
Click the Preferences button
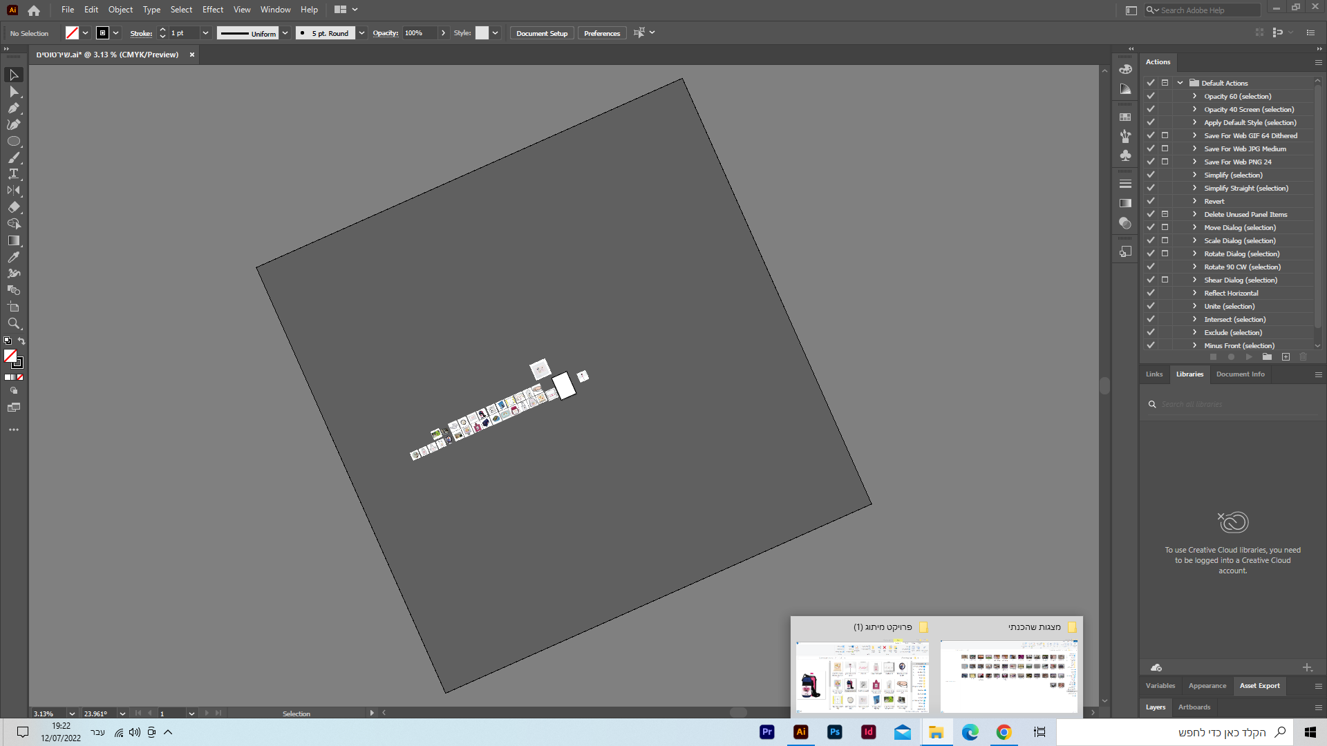tap(601, 33)
